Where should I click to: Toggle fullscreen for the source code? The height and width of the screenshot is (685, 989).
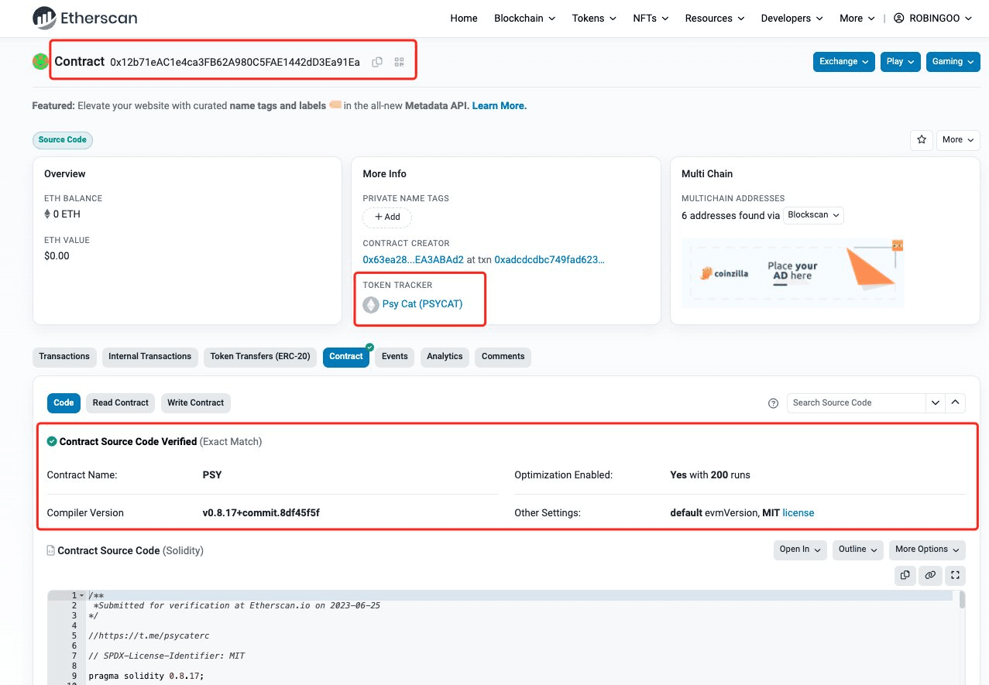point(955,575)
